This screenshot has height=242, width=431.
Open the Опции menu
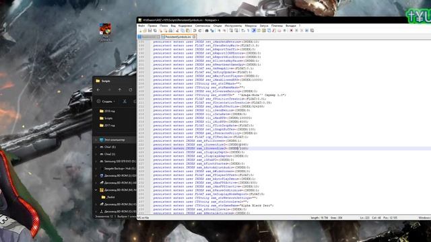click(x=217, y=26)
